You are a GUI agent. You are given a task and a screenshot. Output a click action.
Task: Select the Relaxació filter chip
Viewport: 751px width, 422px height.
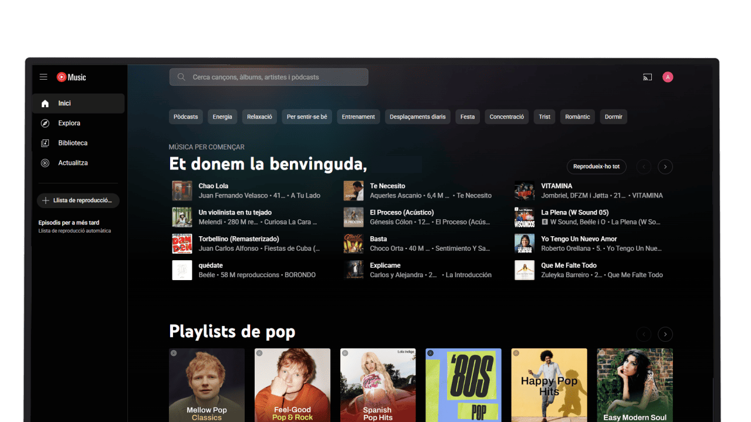[259, 117]
